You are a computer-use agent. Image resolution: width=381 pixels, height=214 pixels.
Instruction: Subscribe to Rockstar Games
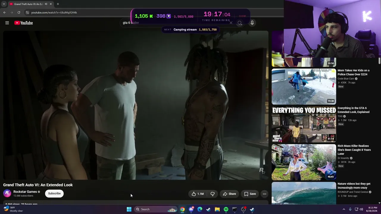tap(54, 193)
